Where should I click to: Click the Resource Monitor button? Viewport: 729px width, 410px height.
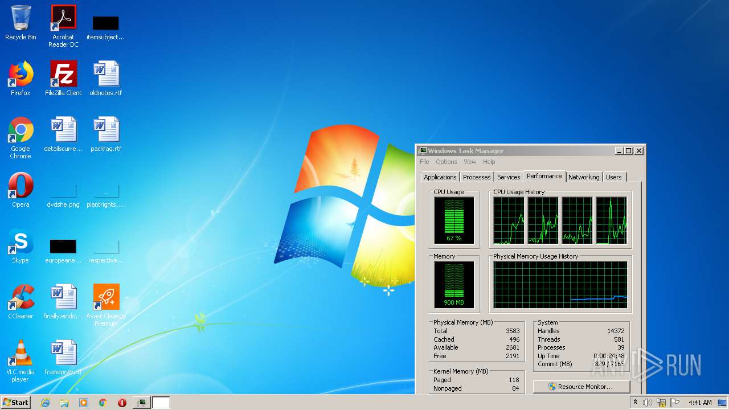[x=581, y=387]
